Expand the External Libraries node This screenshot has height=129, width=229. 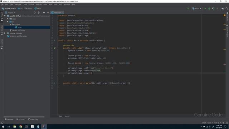(x=5, y=33)
